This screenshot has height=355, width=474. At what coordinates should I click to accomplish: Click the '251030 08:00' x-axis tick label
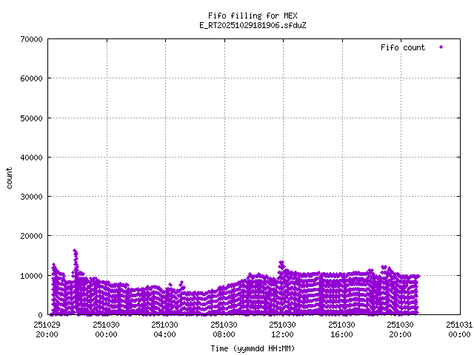224,328
